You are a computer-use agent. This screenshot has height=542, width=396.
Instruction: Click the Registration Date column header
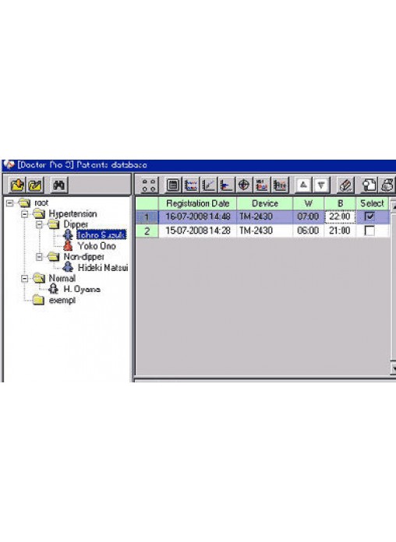198,203
